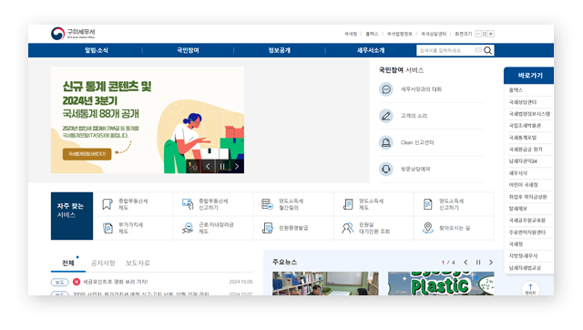Click 국세통계포털 in sidebar
Viewport: 583px width, 330px height.
click(523, 138)
